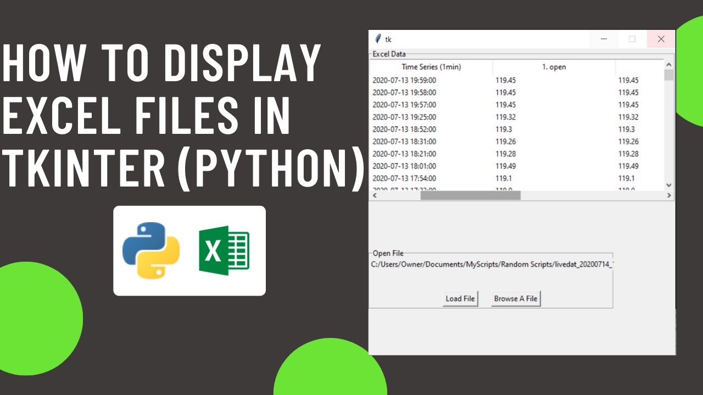Click the 119.1 value in the 1. open column
Viewport: 703px width, 395px height.
(504, 178)
